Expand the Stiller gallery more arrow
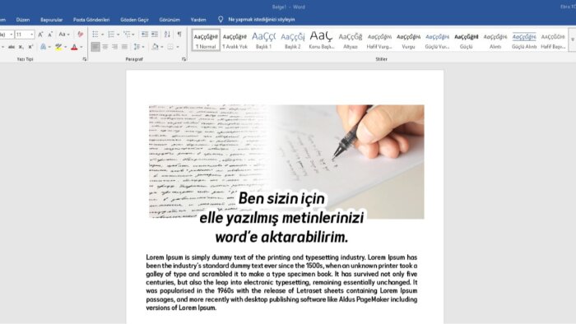The width and height of the screenshot is (576, 324). tap(573, 39)
